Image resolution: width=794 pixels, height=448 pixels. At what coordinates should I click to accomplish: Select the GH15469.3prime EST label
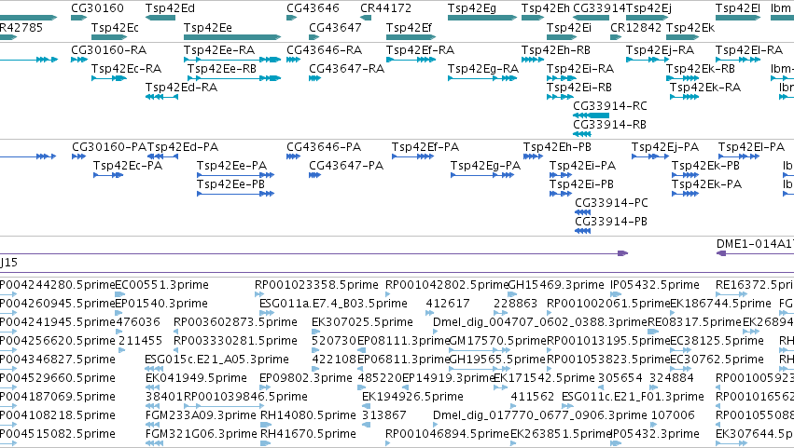click(x=555, y=285)
